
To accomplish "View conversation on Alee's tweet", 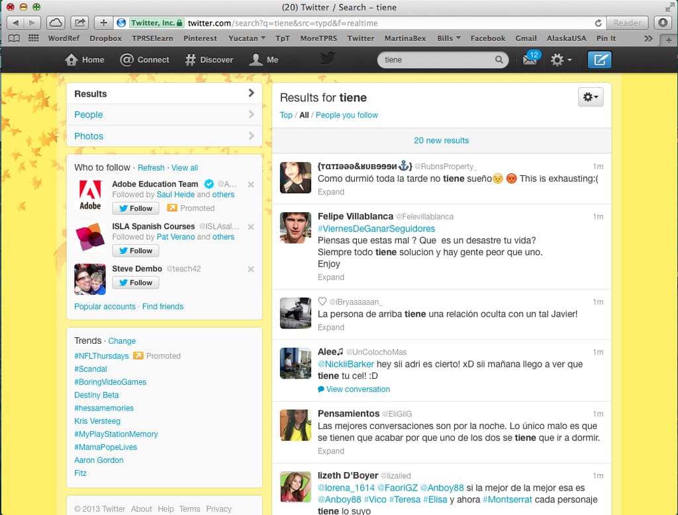I will (x=354, y=389).
